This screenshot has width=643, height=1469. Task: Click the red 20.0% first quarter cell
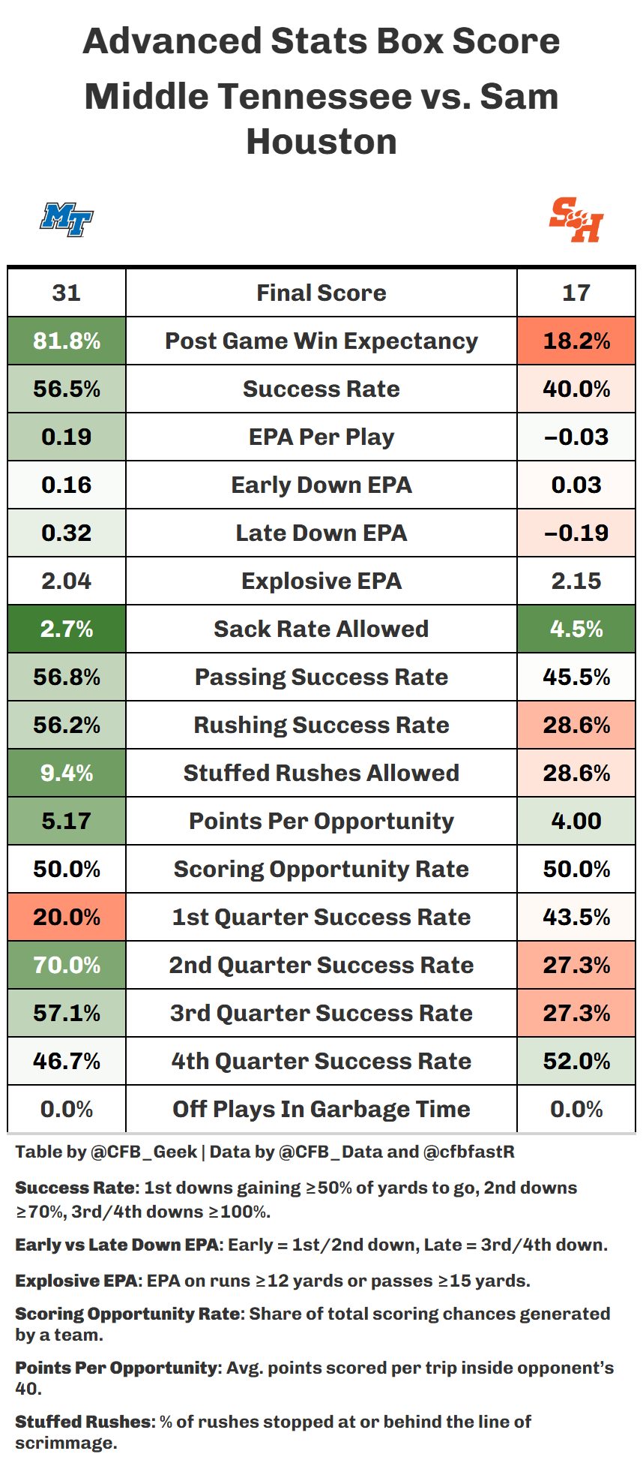click(67, 917)
